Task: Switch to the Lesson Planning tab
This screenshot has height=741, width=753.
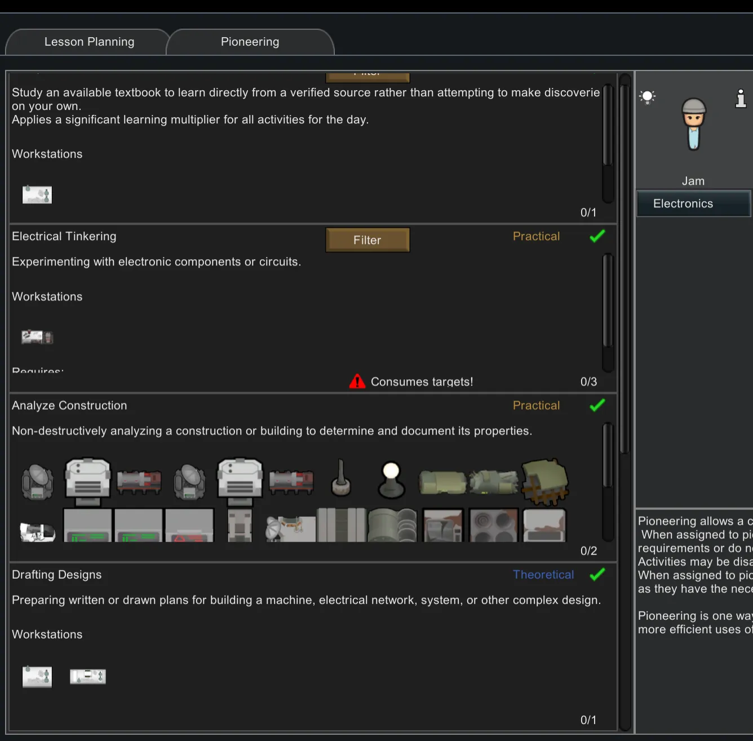Action: tap(89, 42)
